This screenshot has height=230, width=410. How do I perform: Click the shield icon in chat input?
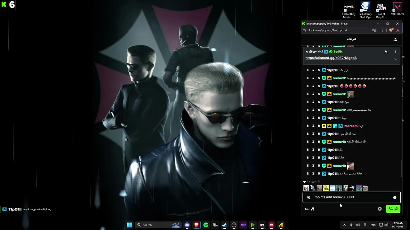coord(309,197)
